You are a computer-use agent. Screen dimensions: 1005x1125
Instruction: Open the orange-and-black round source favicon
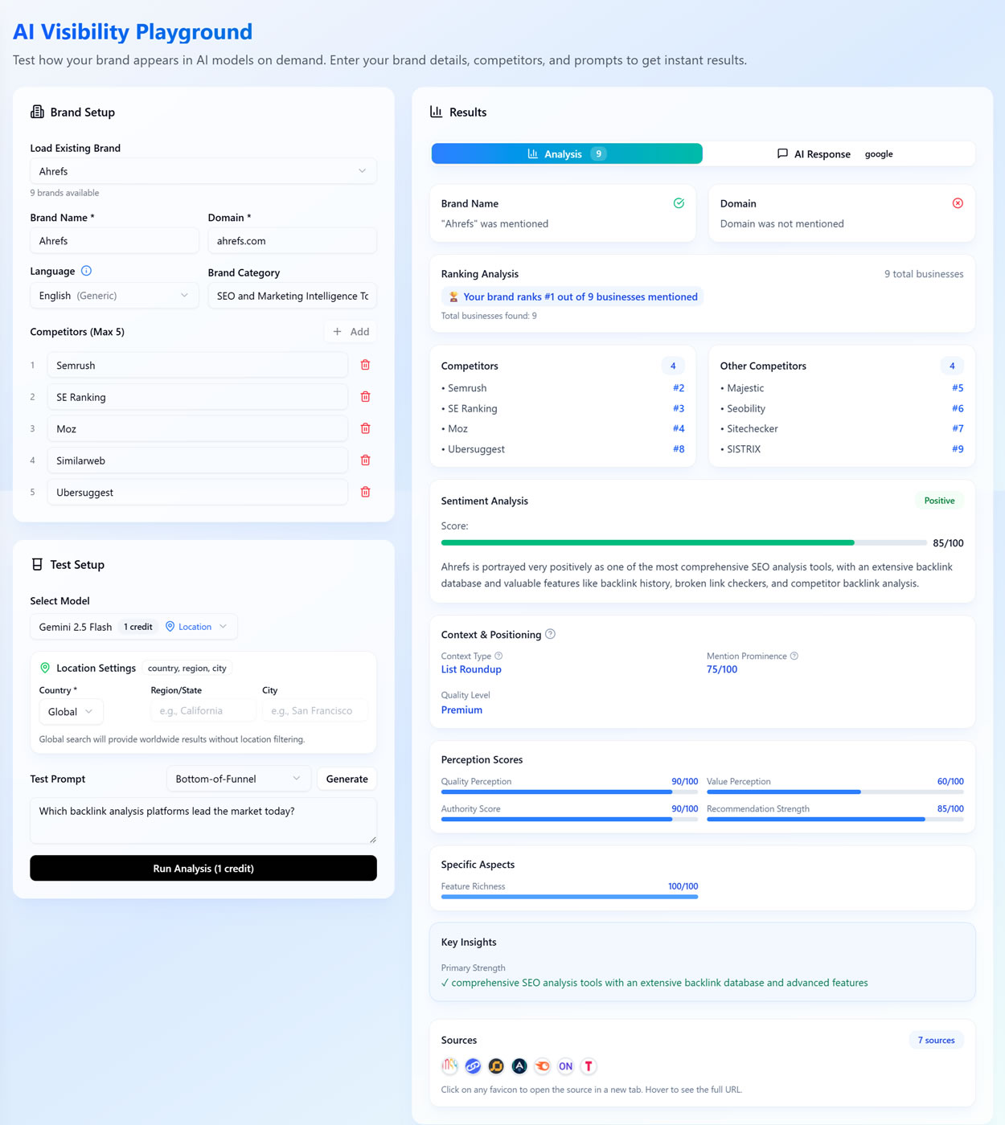pyautogui.click(x=496, y=1066)
